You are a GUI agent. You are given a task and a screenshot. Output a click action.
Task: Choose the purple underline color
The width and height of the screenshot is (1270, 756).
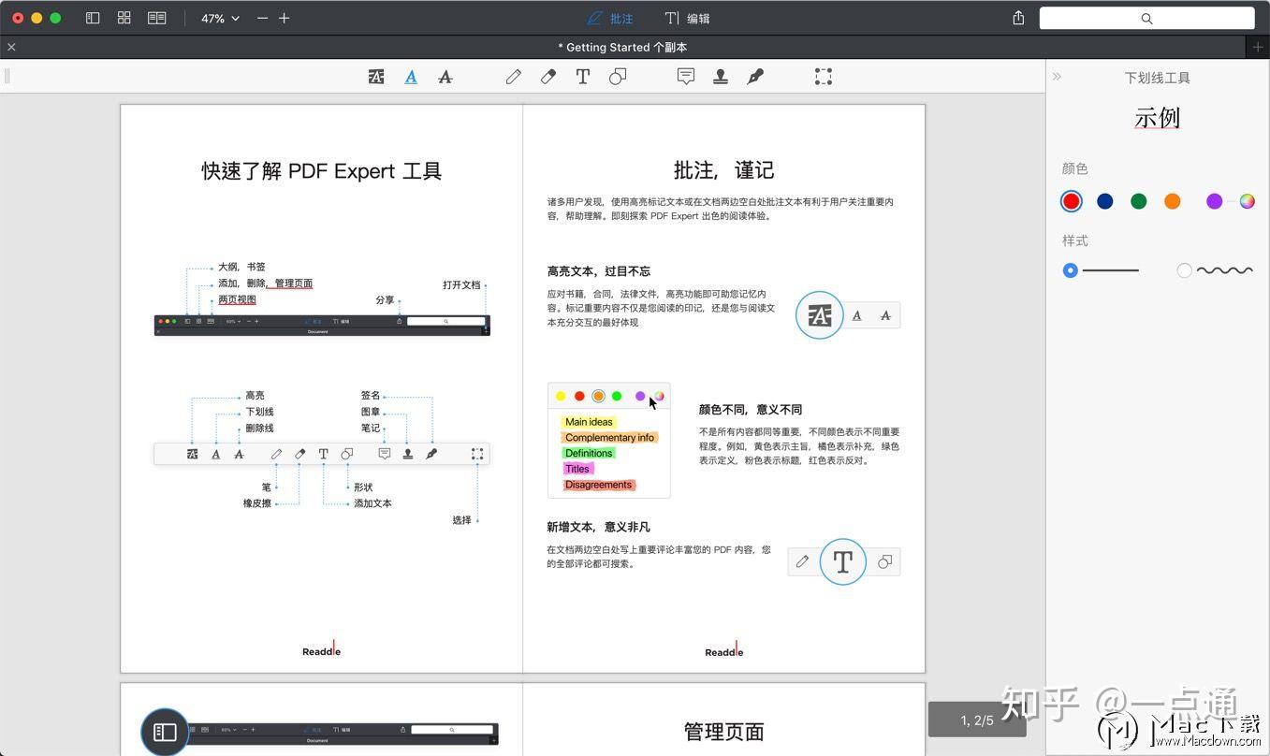1215,201
